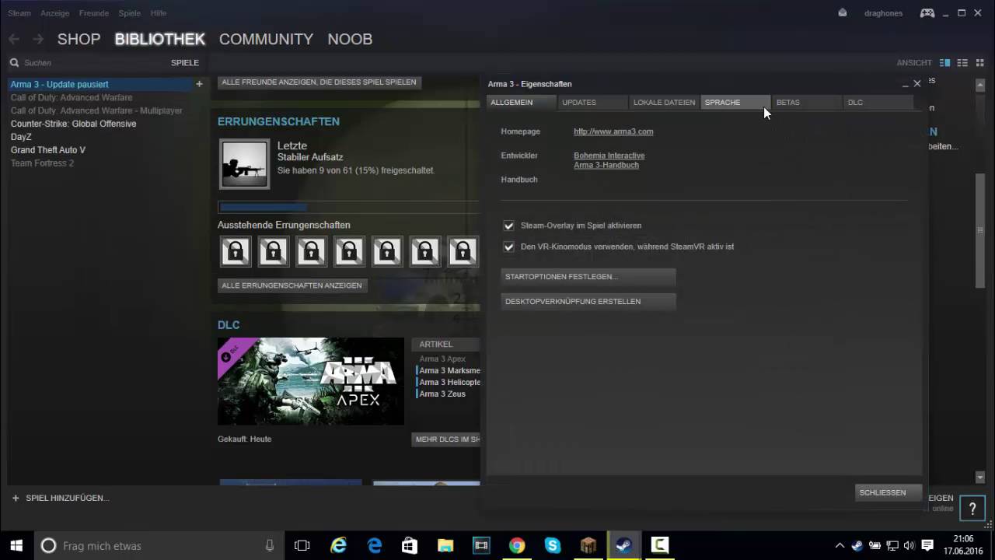The width and height of the screenshot is (995, 560).
Task: Select Arma 3 Zeus DLC entry
Action: point(442,394)
